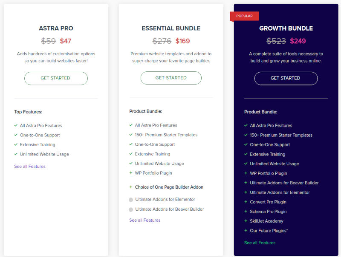Click the $249 Growth Bundle price
Viewport: 341px width, 257px height.
(298, 41)
